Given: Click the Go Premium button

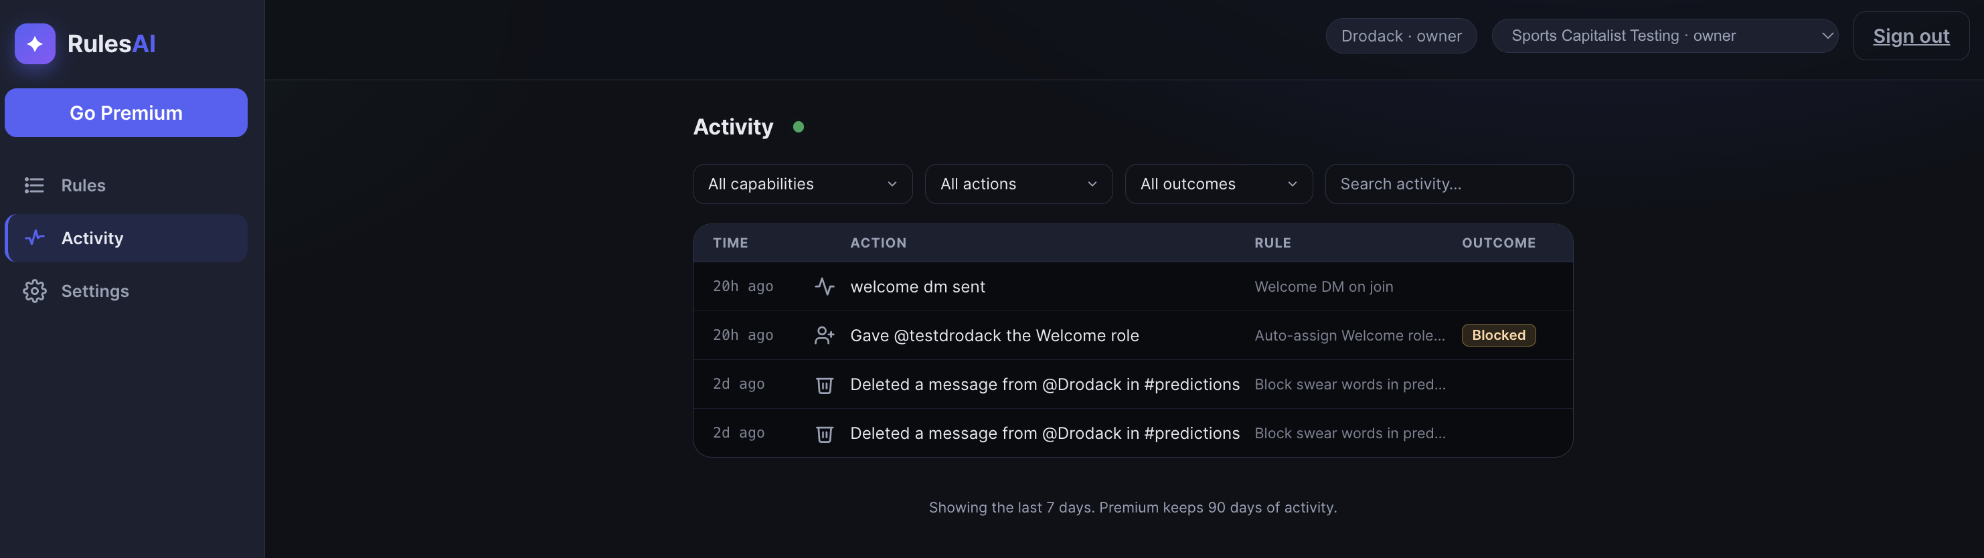Looking at the screenshot, I should coord(127,113).
